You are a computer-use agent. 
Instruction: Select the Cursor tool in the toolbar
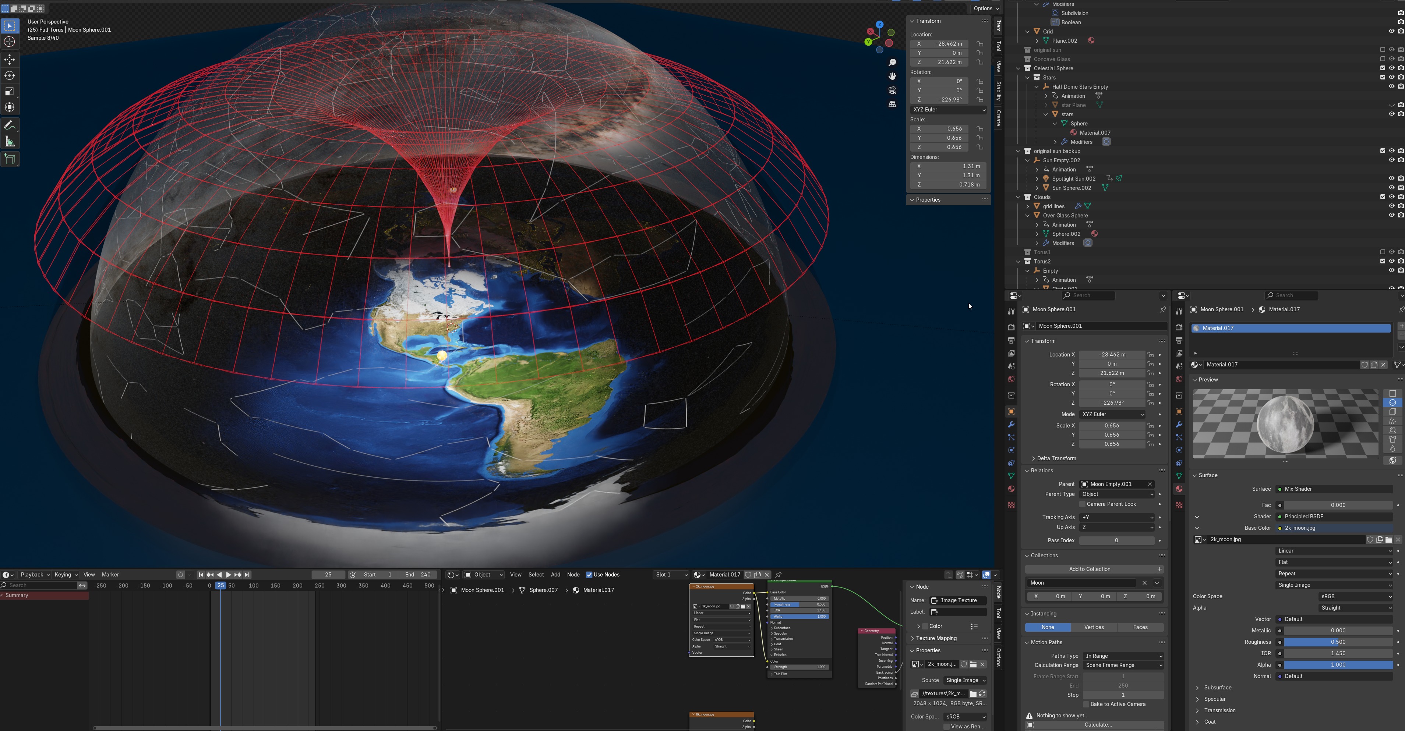pos(10,42)
